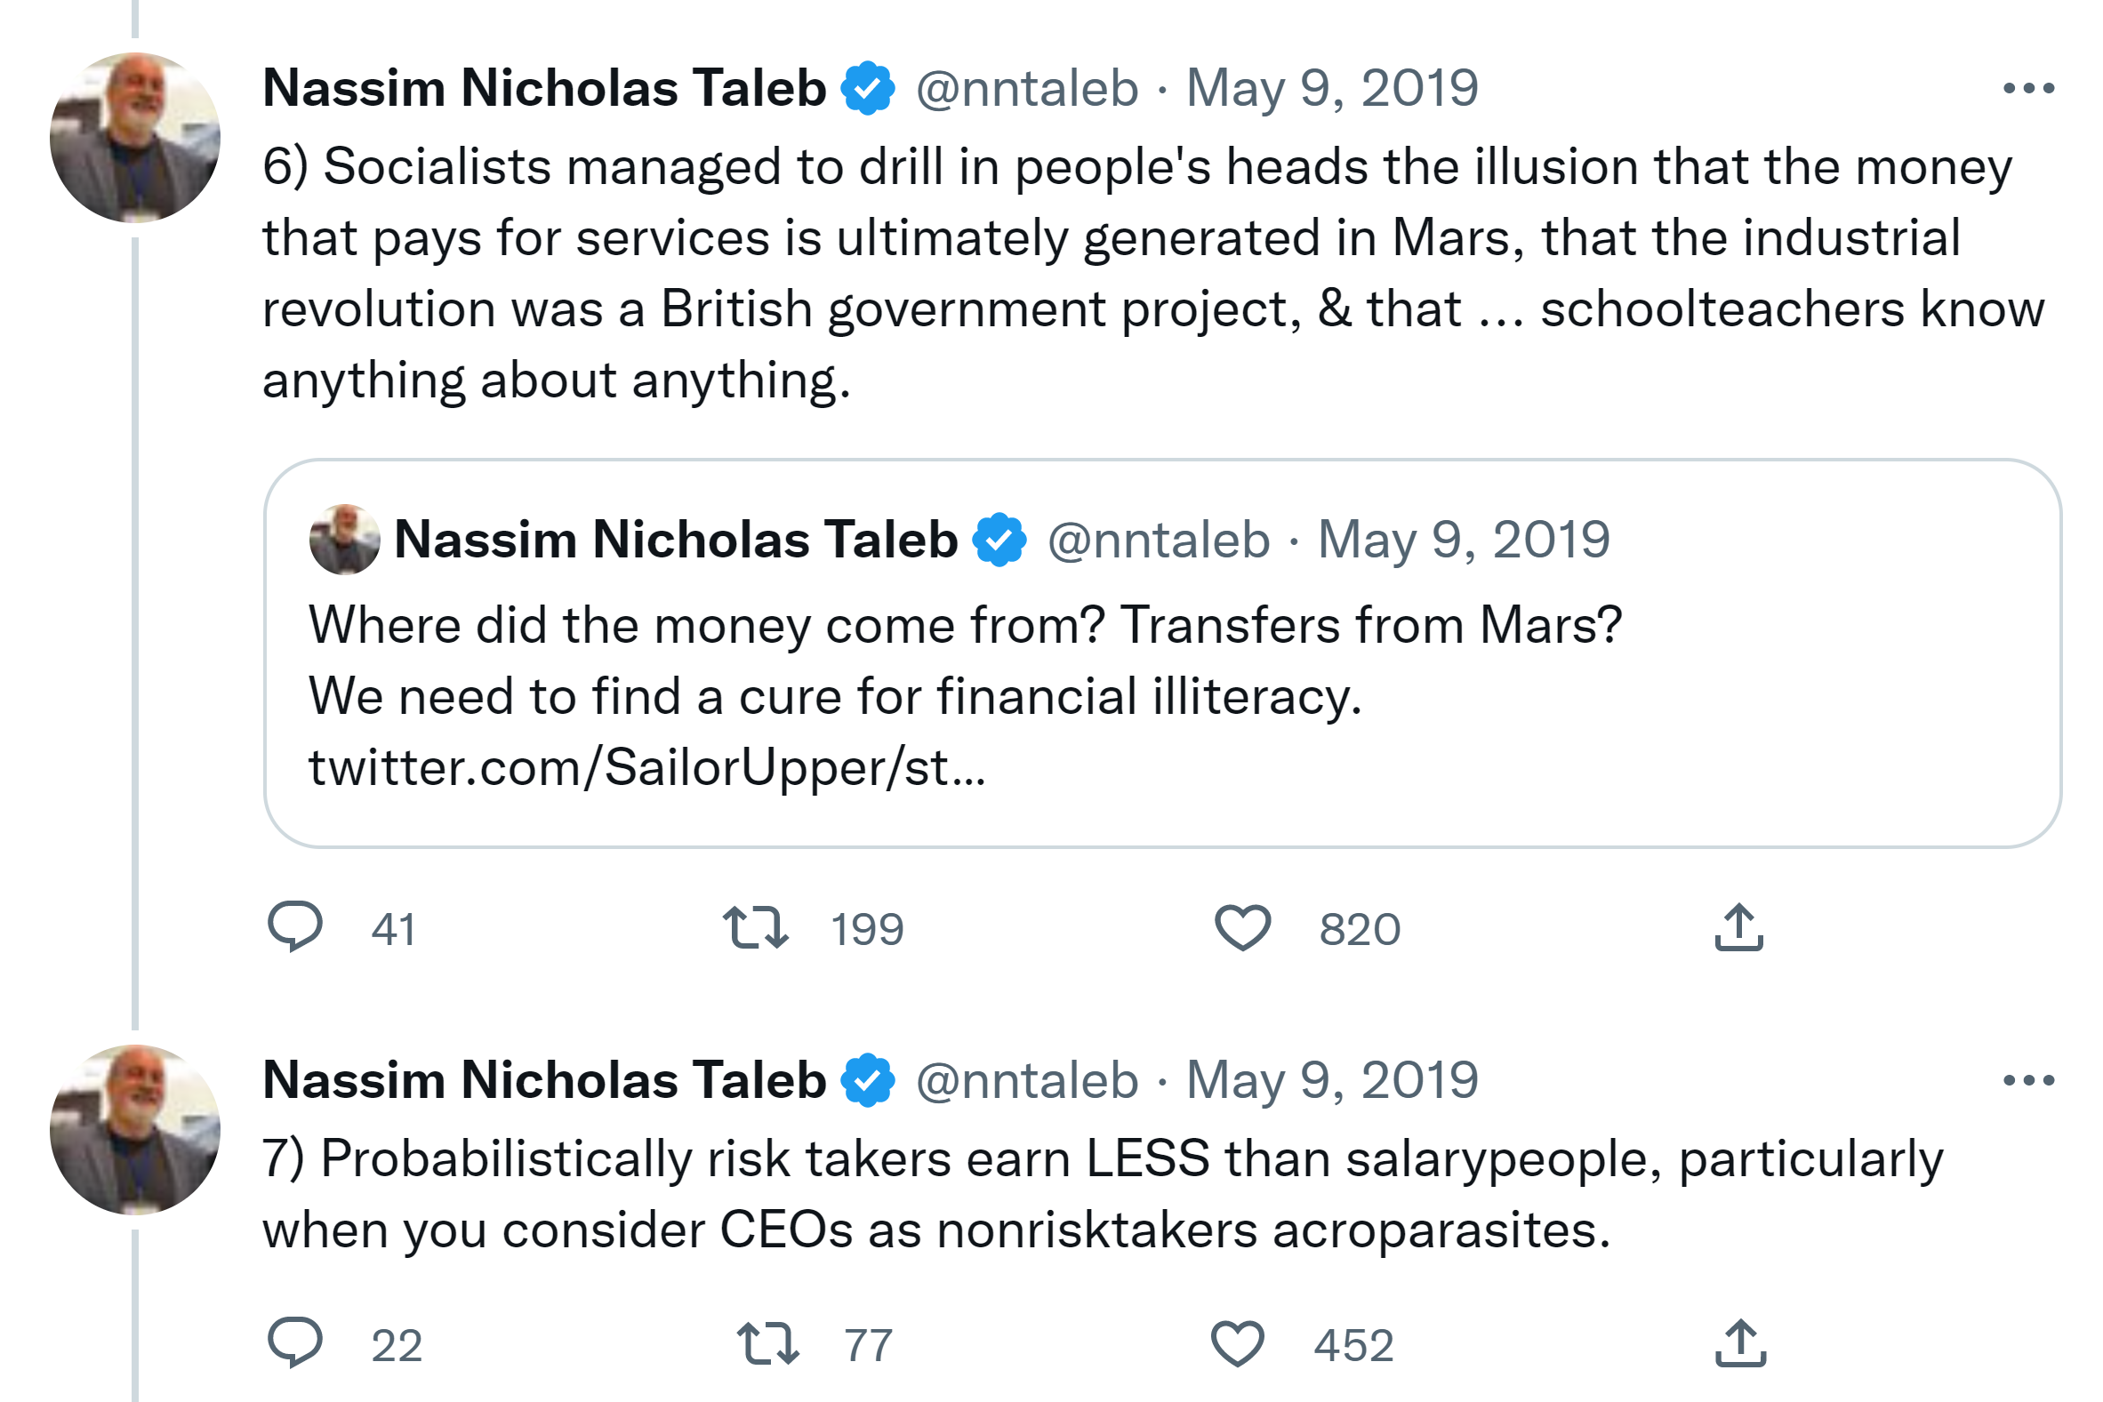This screenshot has width=2103, height=1402.
Task: Reply to the tweet numbered 6
Action: [x=295, y=926]
